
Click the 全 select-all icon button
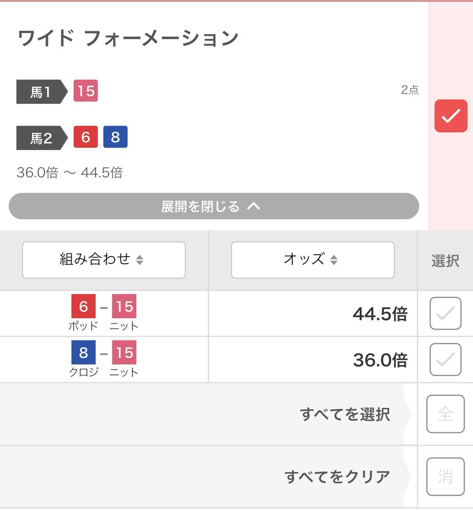pos(445,414)
